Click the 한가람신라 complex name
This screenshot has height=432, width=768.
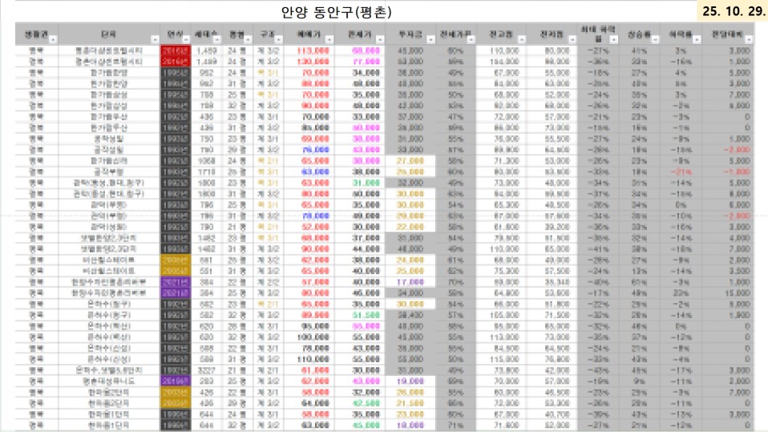109,160
